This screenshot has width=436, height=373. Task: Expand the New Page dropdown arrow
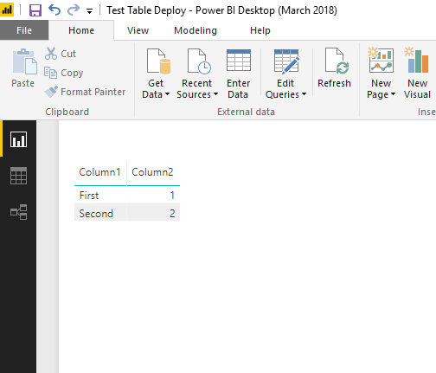coord(393,94)
